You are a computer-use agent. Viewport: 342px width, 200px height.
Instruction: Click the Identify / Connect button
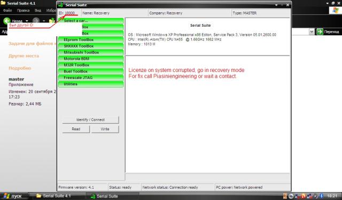pyautogui.click(x=90, y=120)
